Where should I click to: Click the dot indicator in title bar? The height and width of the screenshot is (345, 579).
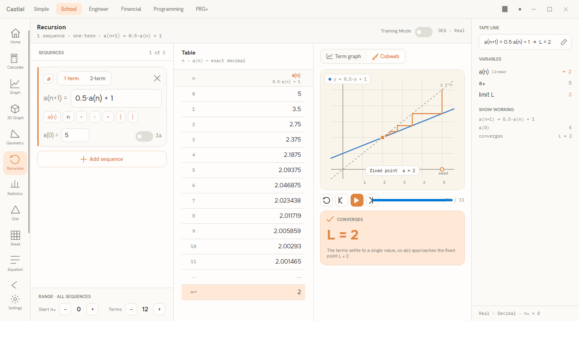pos(520,9)
